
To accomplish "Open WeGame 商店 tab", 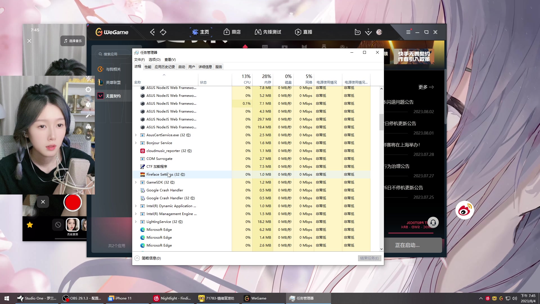I will (x=232, y=32).
